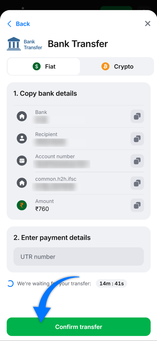The height and width of the screenshot is (341, 157).
Task: Select the Fiat payment option
Action: click(43, 66)
